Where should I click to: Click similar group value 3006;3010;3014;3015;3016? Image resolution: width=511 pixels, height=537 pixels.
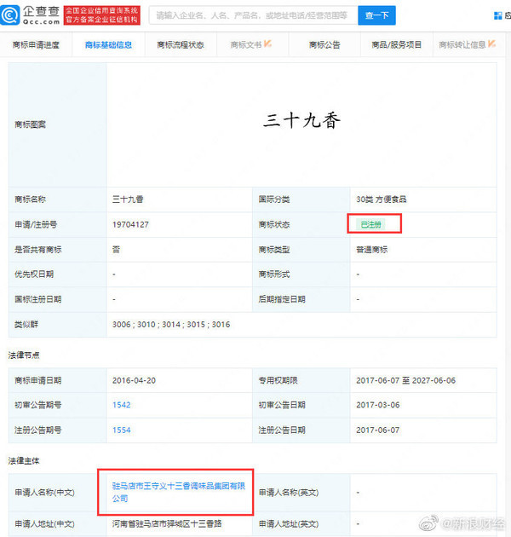click(x=171, y=324)
